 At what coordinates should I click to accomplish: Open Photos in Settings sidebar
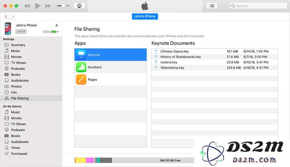16,86
